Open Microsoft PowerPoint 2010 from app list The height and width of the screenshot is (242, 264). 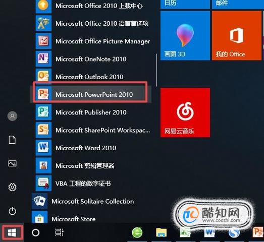(x=91, y=94)
